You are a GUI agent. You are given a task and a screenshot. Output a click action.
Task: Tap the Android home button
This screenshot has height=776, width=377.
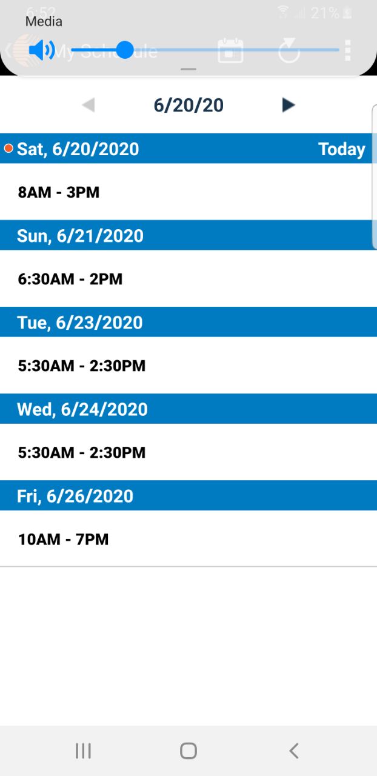[x=189, y=751]
